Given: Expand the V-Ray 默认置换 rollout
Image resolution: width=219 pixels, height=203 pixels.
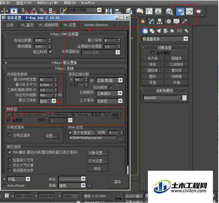Looking at the screenshot, I should click(64, 63).
